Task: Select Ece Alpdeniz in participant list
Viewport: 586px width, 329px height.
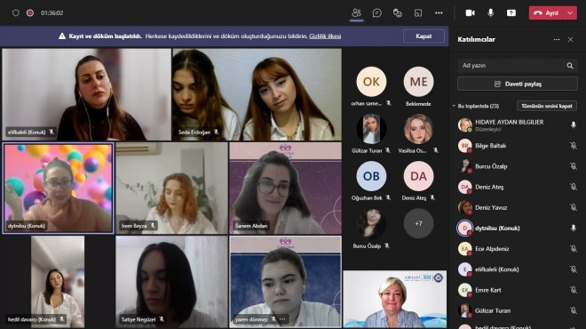Action: coord(518,248)
